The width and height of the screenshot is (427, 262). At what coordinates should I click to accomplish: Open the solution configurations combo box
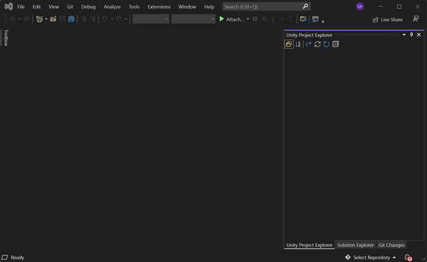[151, 19]
